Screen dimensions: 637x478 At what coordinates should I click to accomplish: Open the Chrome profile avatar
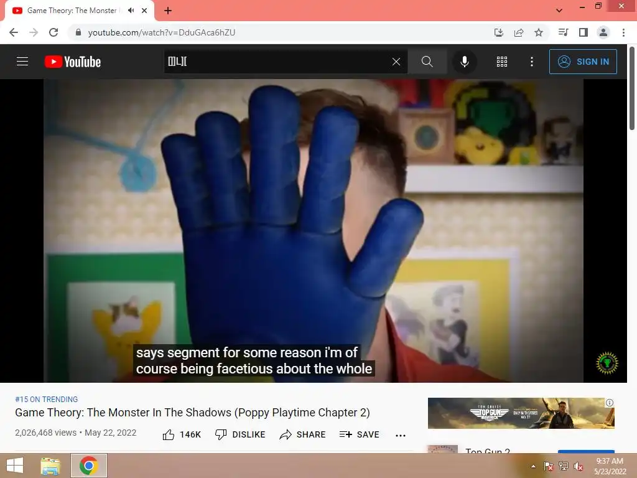603,32
